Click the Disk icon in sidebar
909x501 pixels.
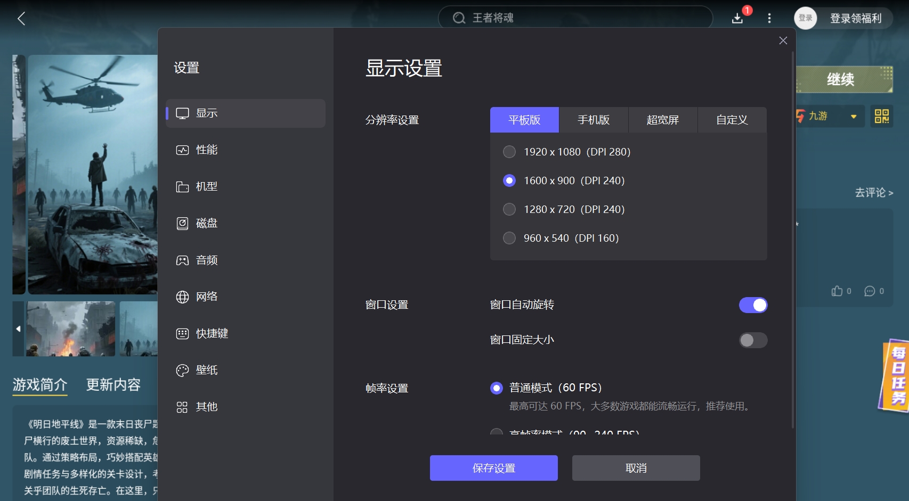pos(183,224)
